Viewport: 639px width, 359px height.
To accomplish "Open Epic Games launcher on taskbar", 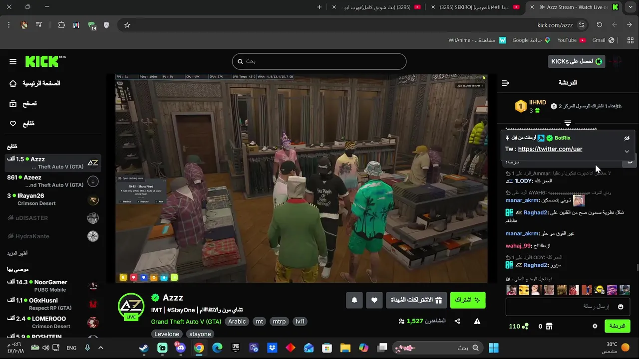I will coord(236,348).
